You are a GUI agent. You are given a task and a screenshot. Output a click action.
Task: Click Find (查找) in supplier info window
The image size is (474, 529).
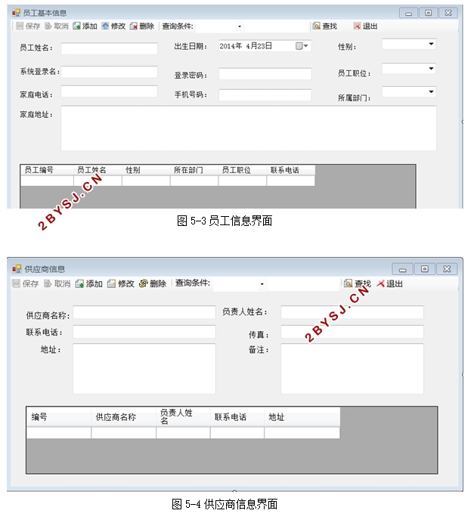(357, 283)
